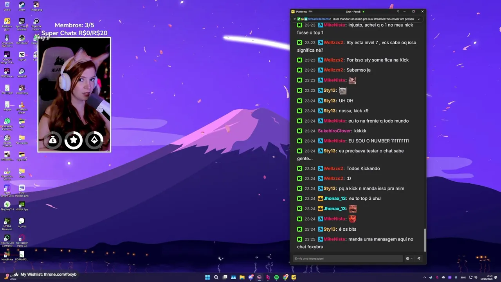Viewport: 501px width, 282px height.
Task: Open the iu_.png desktop file
Action: (22, 223)
